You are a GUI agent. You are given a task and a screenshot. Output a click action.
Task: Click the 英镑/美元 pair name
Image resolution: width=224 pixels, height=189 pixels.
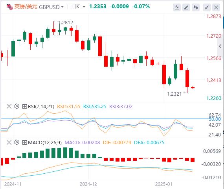[x=26, y=7]
